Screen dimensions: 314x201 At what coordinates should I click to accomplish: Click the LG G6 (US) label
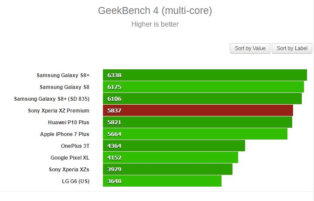click(x=76, y=181)
